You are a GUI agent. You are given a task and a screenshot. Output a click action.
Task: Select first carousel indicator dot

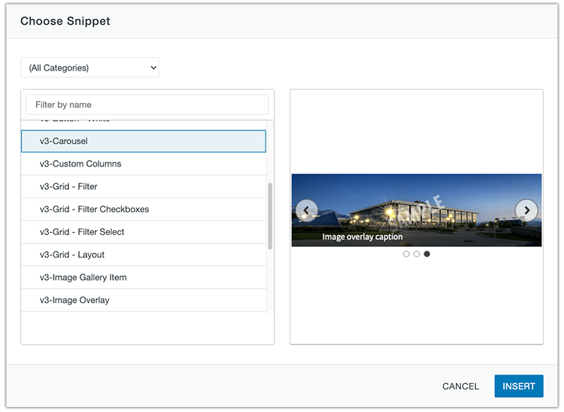pos(406,254)
